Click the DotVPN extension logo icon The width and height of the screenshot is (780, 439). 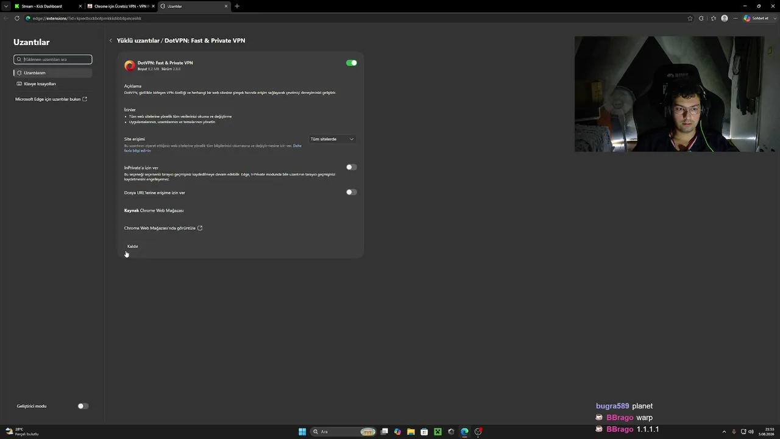pos(129,65)
